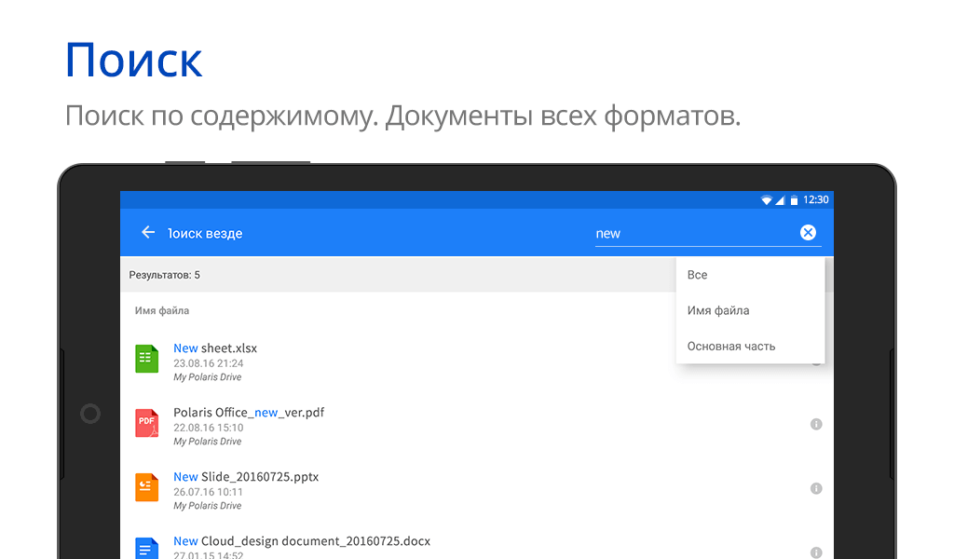This screenshot has height=559, width=954.
Task: Open the red PDF icon for Polaris Office_new_ver
Action: [x=146, y=423]
